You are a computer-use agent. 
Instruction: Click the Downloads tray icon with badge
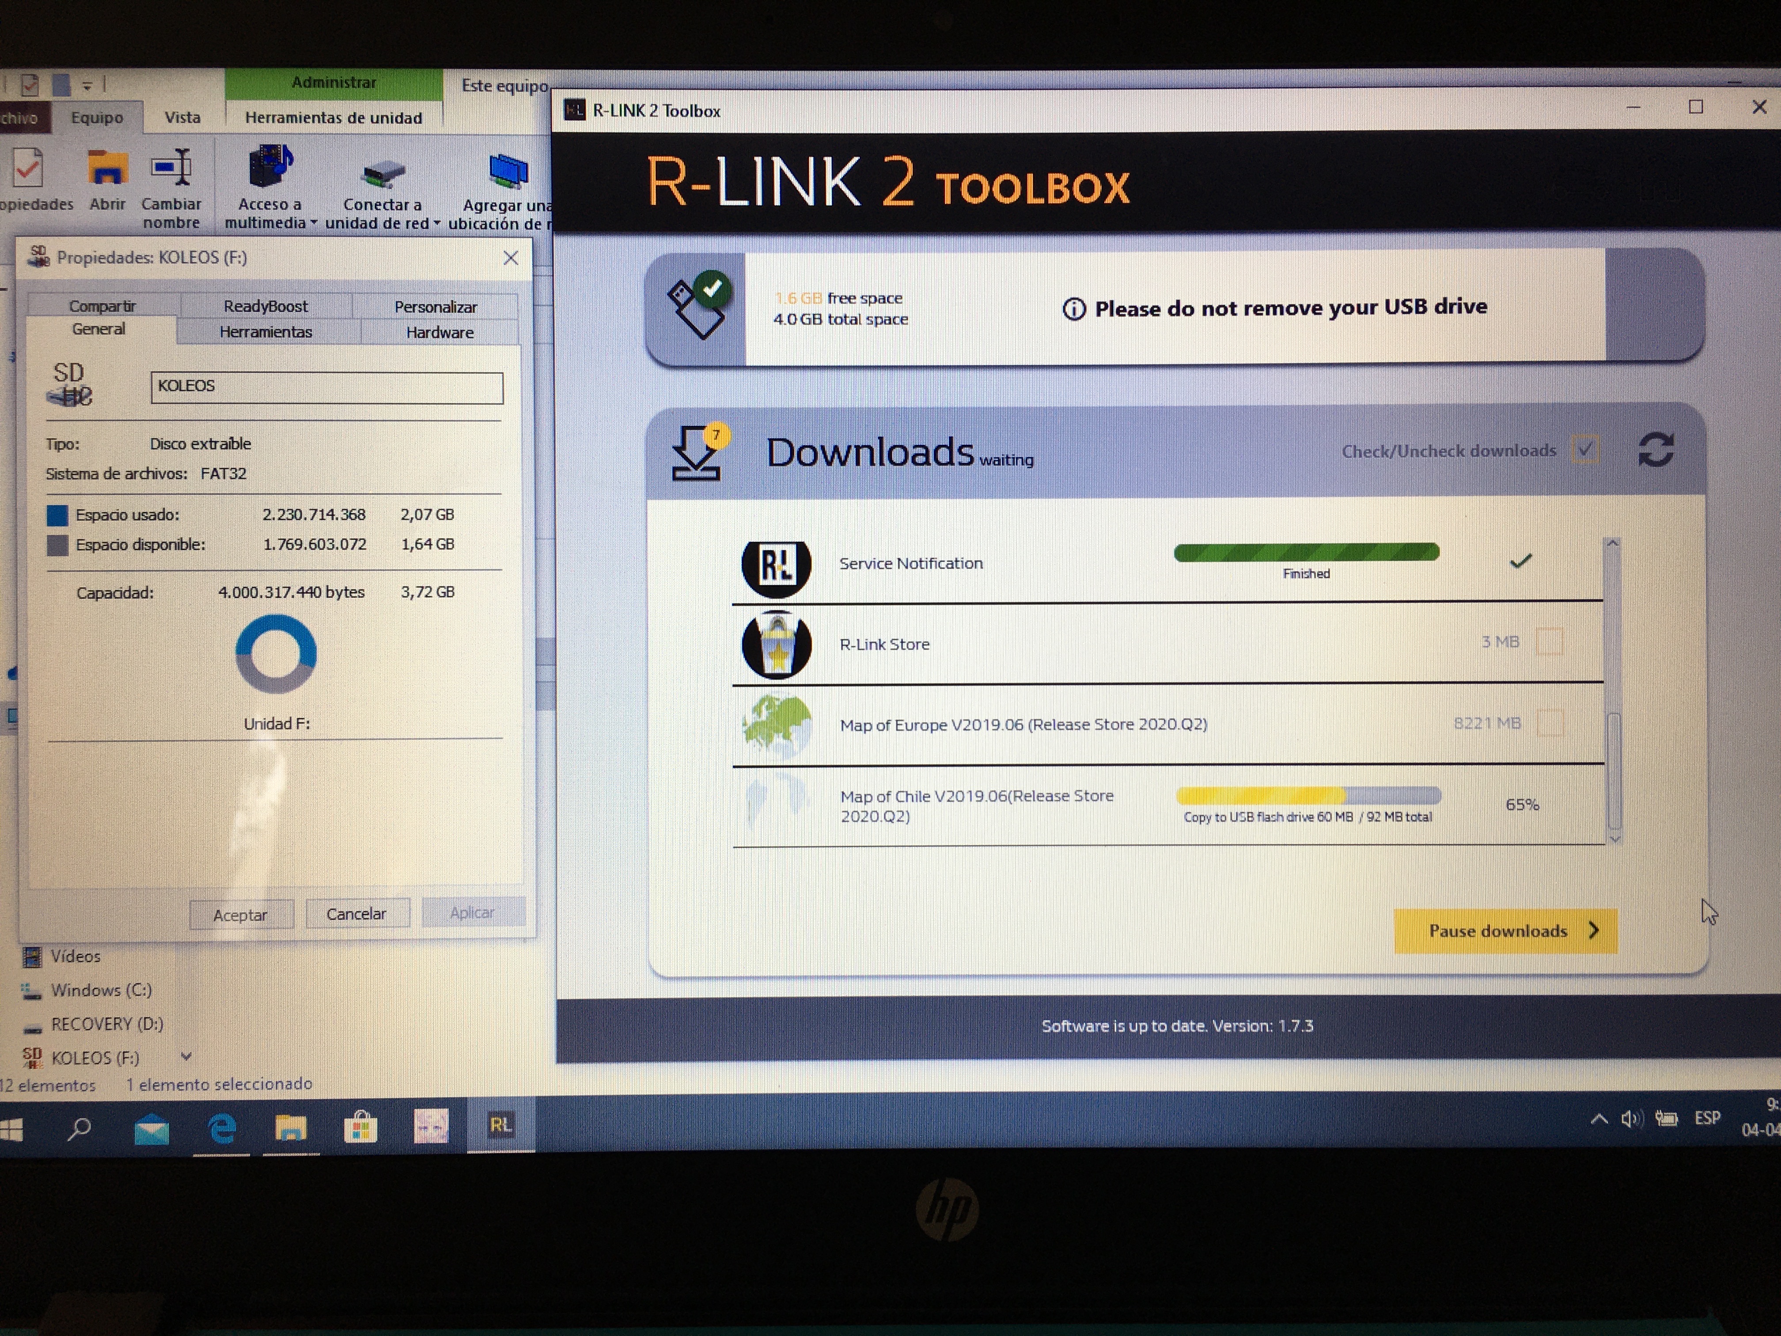[x=697, y=452]
